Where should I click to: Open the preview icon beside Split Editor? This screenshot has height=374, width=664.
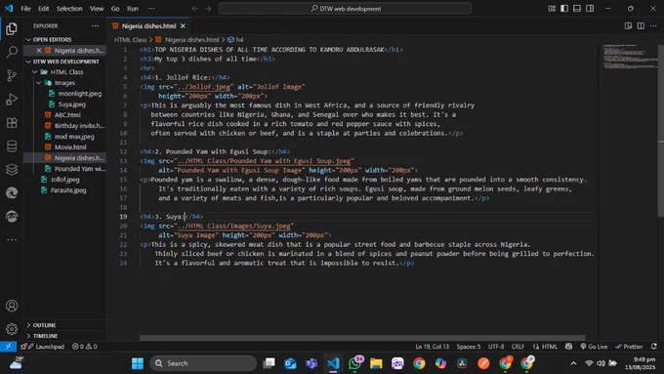[628, 25]
